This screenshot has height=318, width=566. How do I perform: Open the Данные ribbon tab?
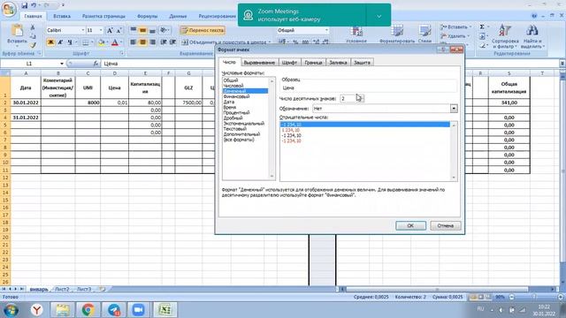tap(178, 16)
